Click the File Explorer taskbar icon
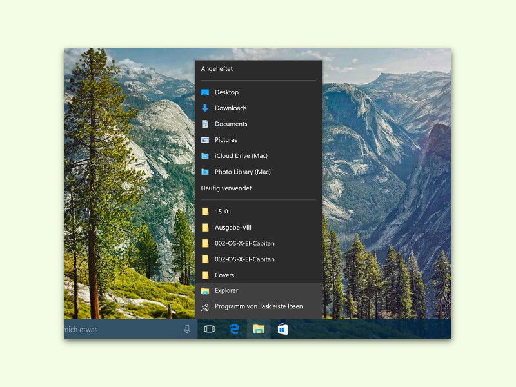Viewport: 516px width, 387px height. pos(259,329)
